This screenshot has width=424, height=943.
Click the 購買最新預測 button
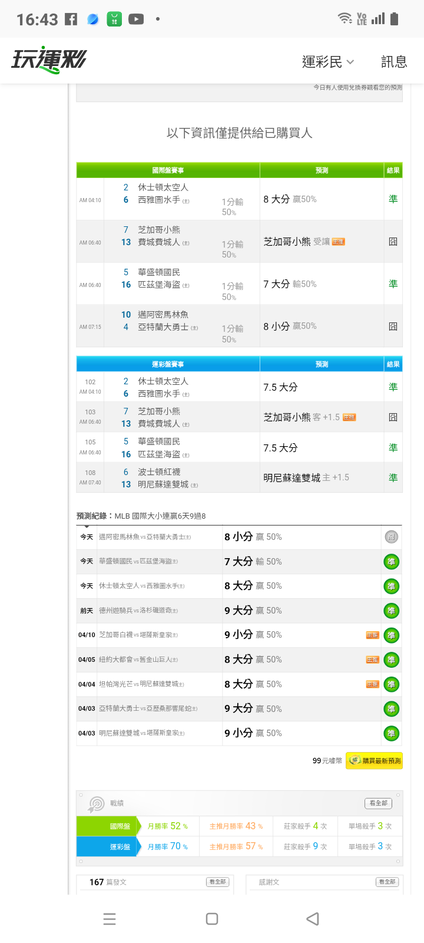coord(375,760)
